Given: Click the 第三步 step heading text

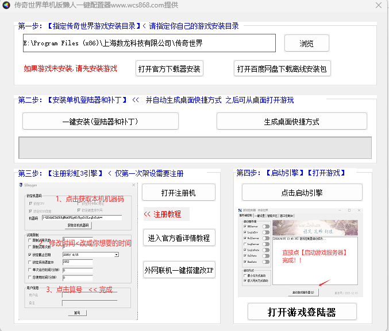Looking at the screenshot, I should (x=101, y=173).
